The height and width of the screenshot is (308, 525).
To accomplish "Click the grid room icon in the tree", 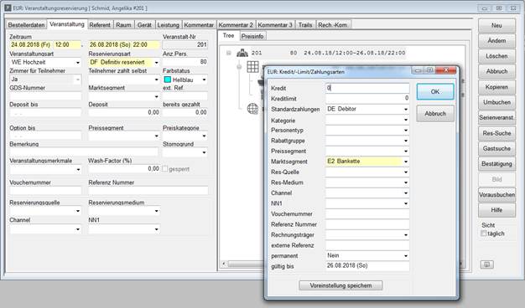I will [252, 67].
